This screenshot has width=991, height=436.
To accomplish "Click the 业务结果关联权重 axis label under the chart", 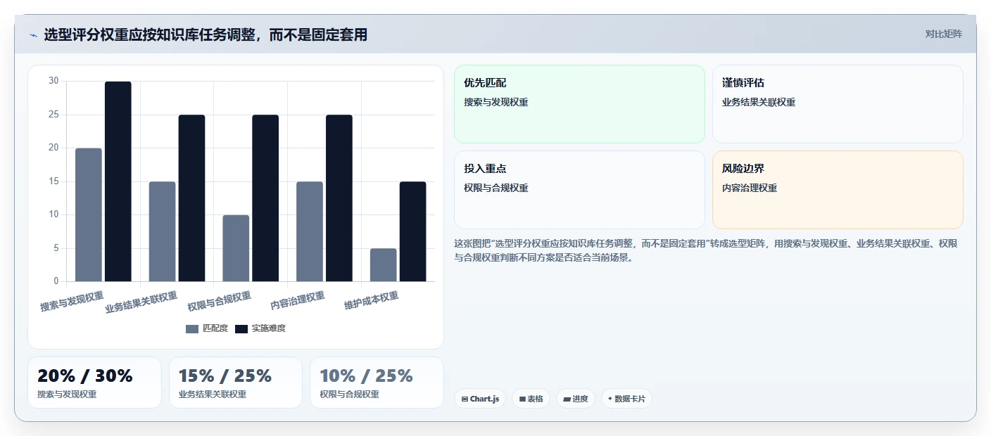I will click(x=141, y=302).
